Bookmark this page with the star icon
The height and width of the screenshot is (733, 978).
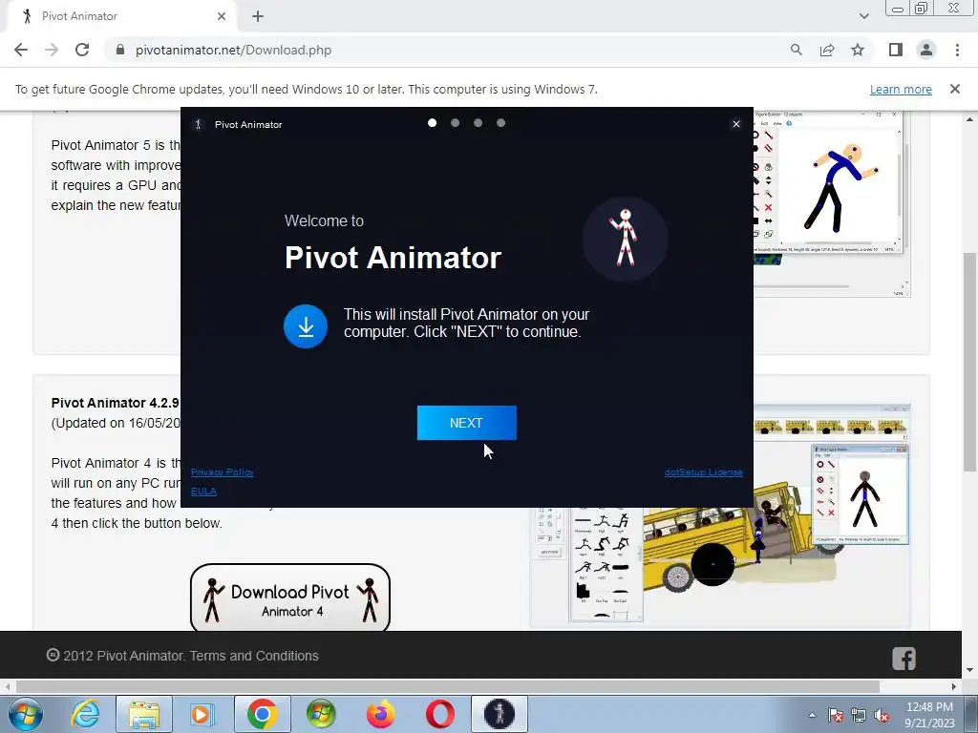pyautogui.click(x=858, y=50)
